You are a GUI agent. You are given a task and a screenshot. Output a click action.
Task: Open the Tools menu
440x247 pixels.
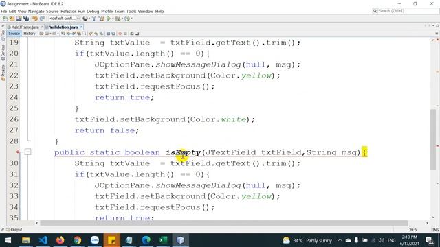point(131,11)
